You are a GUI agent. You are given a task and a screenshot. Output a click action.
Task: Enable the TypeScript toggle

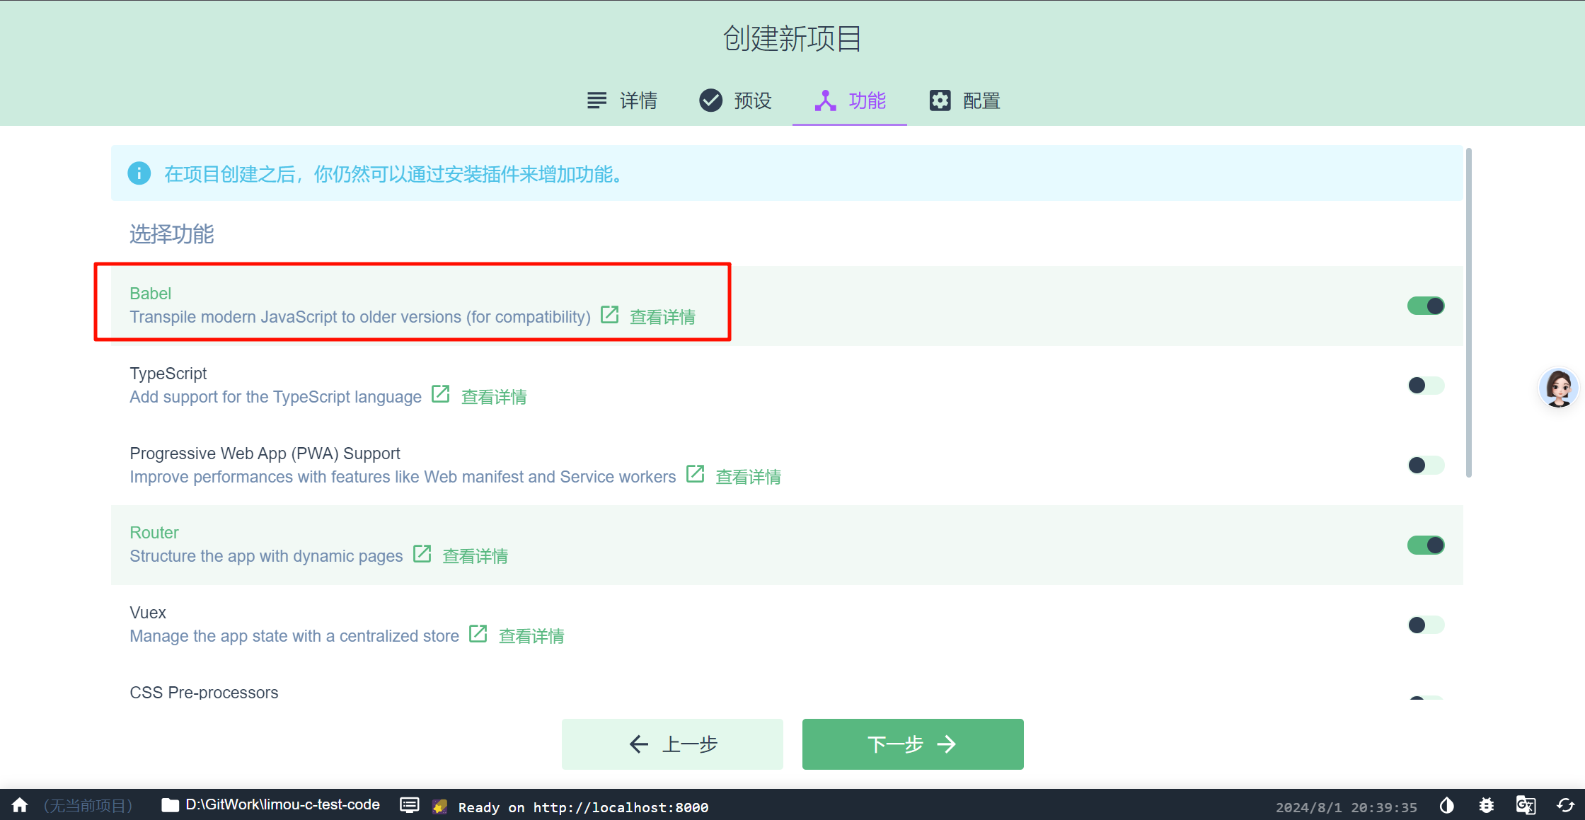(1425, 386)
